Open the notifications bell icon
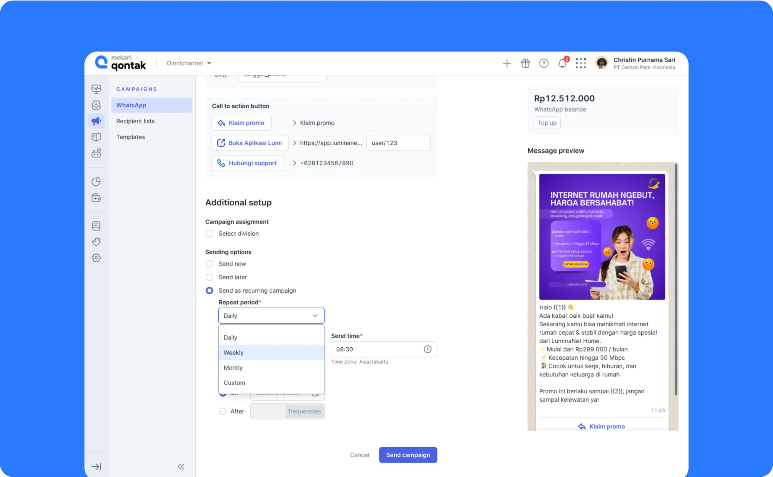The height and width of the screenshot is (477, 773). (x=563, y=63)
